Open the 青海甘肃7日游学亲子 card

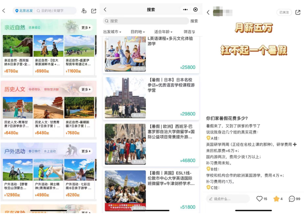[17, 117]
